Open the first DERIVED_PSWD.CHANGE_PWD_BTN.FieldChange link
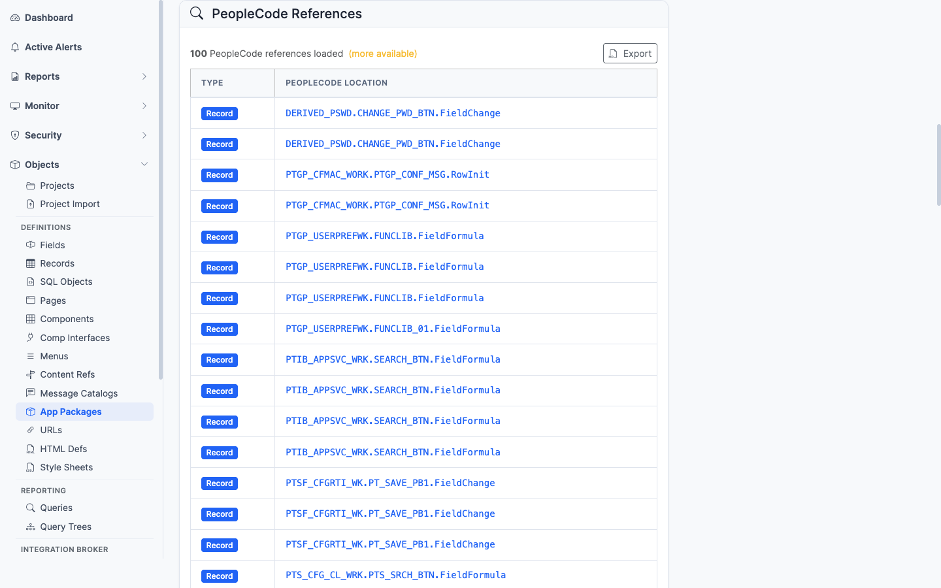 (x=393, y=113)
